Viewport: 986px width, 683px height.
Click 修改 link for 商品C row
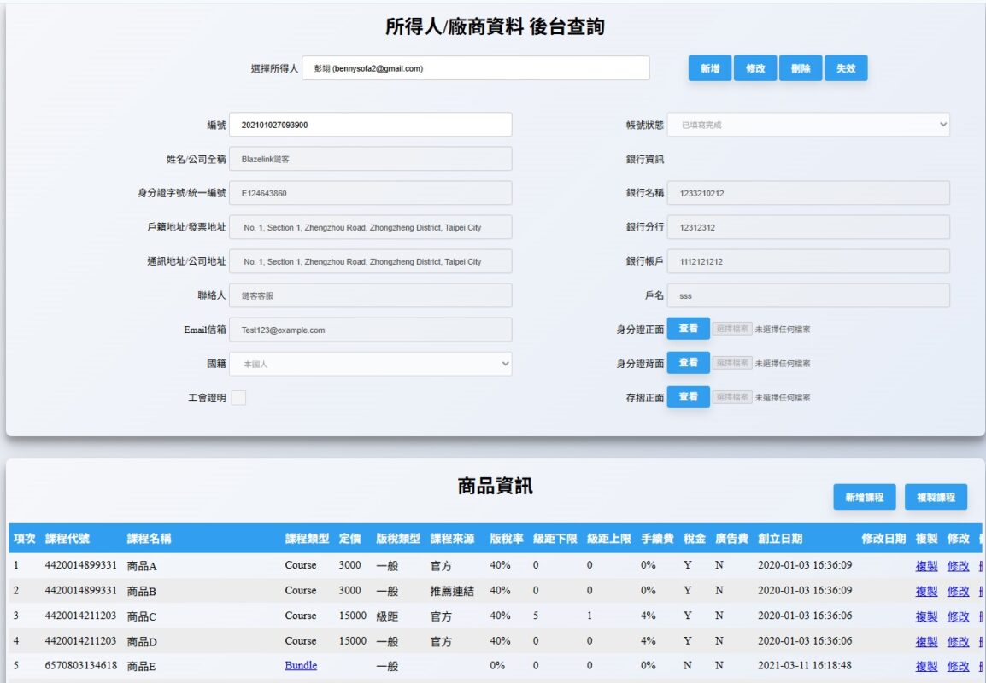click(958, 616)
